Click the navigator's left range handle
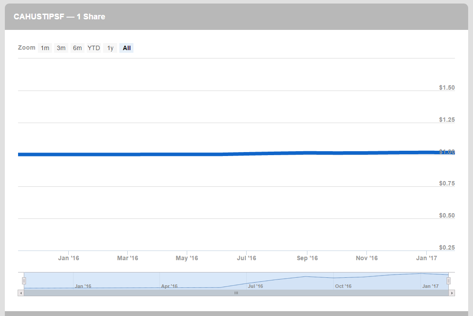 [x=24, y=280]
